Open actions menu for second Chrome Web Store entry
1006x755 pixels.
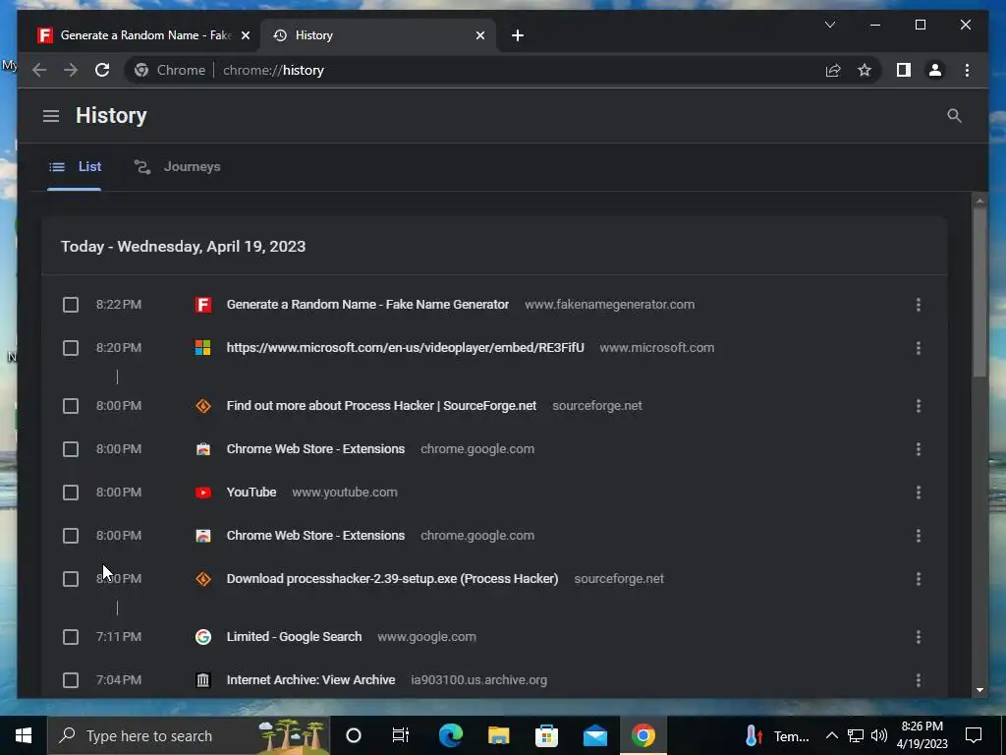point(919,536)
